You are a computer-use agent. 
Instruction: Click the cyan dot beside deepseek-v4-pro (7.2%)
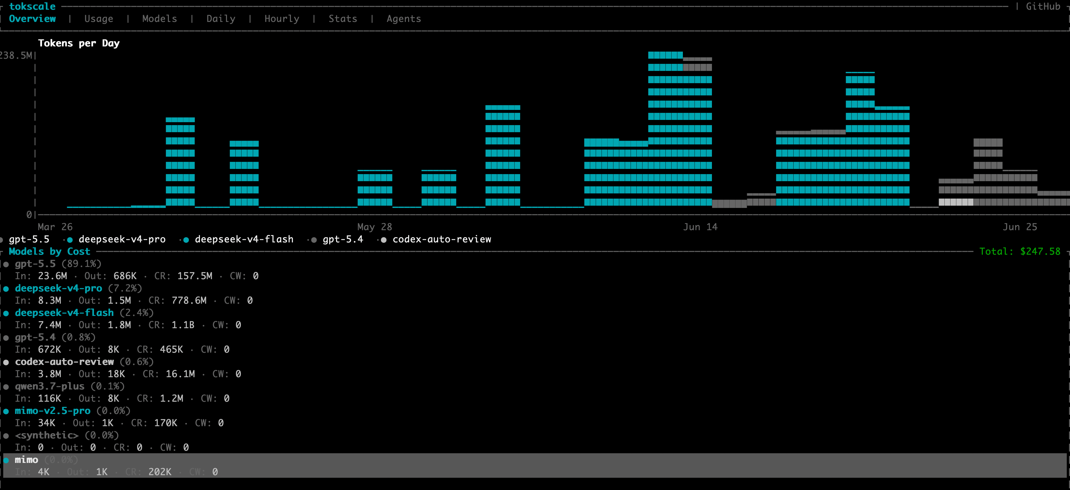pos(6,289)
